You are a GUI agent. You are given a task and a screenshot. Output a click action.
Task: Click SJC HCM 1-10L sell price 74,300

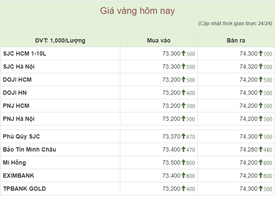click(x=249, y=53)
